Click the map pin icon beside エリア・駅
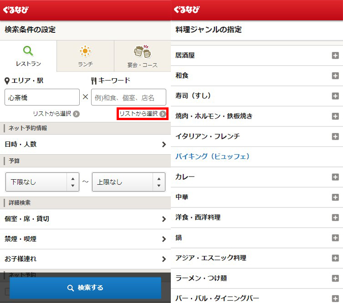Viewport: 343px width, 303px height. tap(7, 81)
